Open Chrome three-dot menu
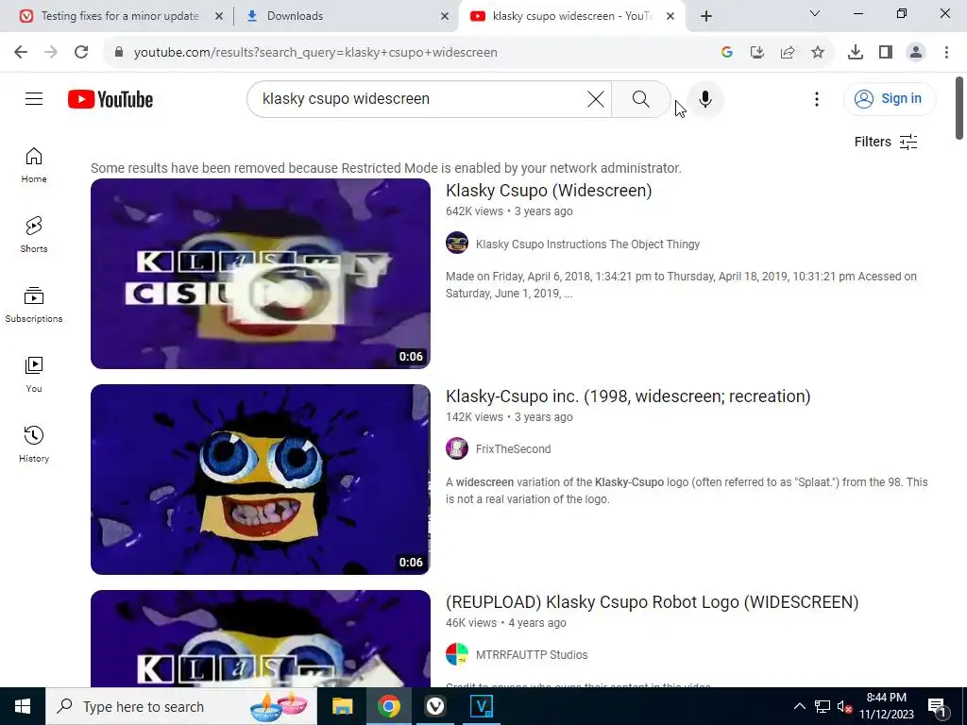Image resolution: width=967 pixels, height=725 pixels. (946, 52)
